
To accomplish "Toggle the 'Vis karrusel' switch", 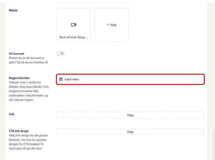I will pos(61,53).
